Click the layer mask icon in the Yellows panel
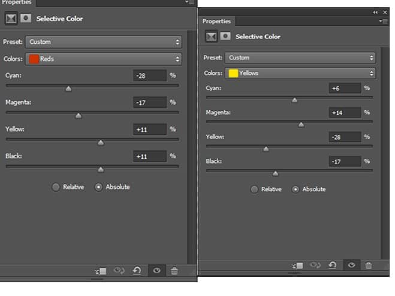This screenshot has height=296, width=395. point(225,37)
